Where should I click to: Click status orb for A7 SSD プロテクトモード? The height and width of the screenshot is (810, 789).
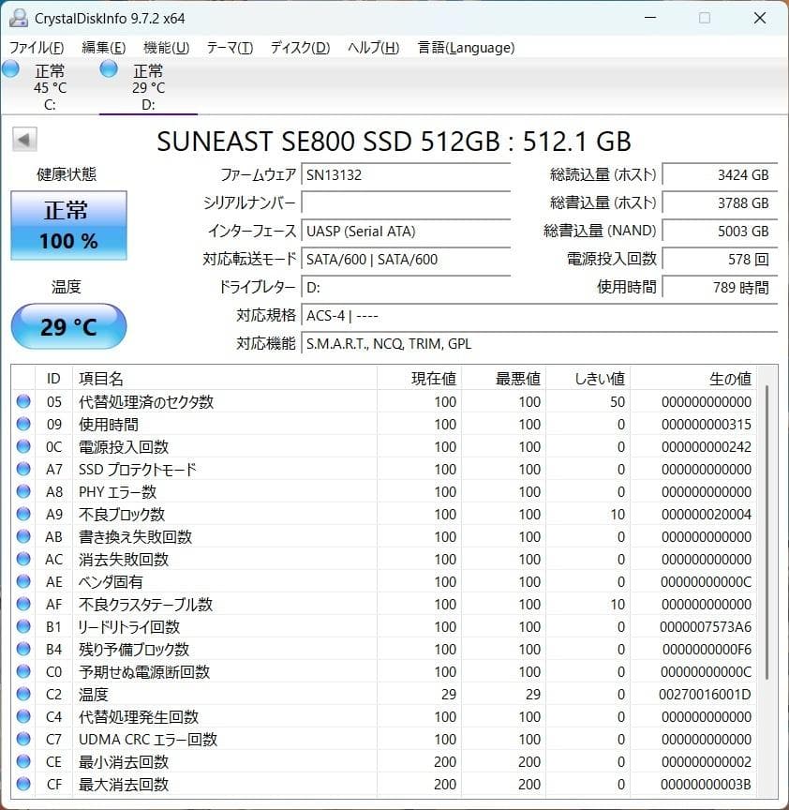click(x=23, y=469)
